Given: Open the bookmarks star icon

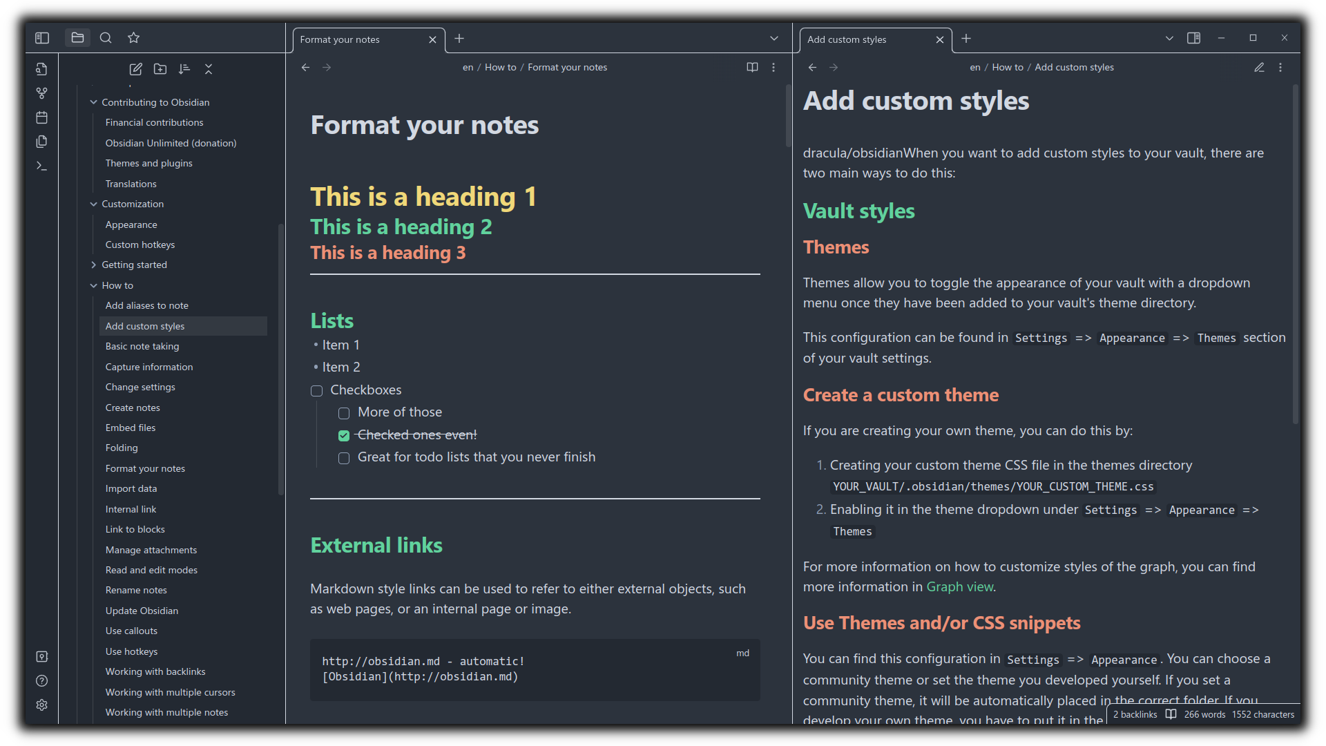Looking at the screenshot, I should 134,38.
